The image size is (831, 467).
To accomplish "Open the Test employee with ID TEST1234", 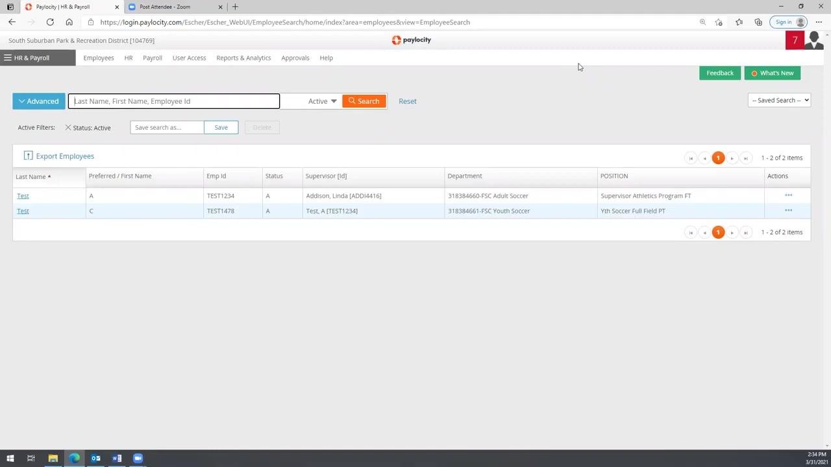I will [x=23, y=195].
